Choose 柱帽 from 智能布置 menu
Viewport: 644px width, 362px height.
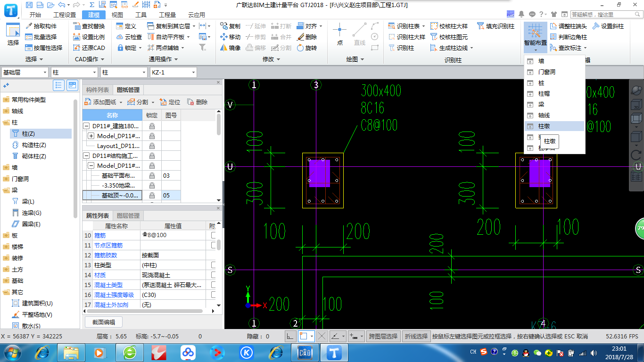(554, 93)
